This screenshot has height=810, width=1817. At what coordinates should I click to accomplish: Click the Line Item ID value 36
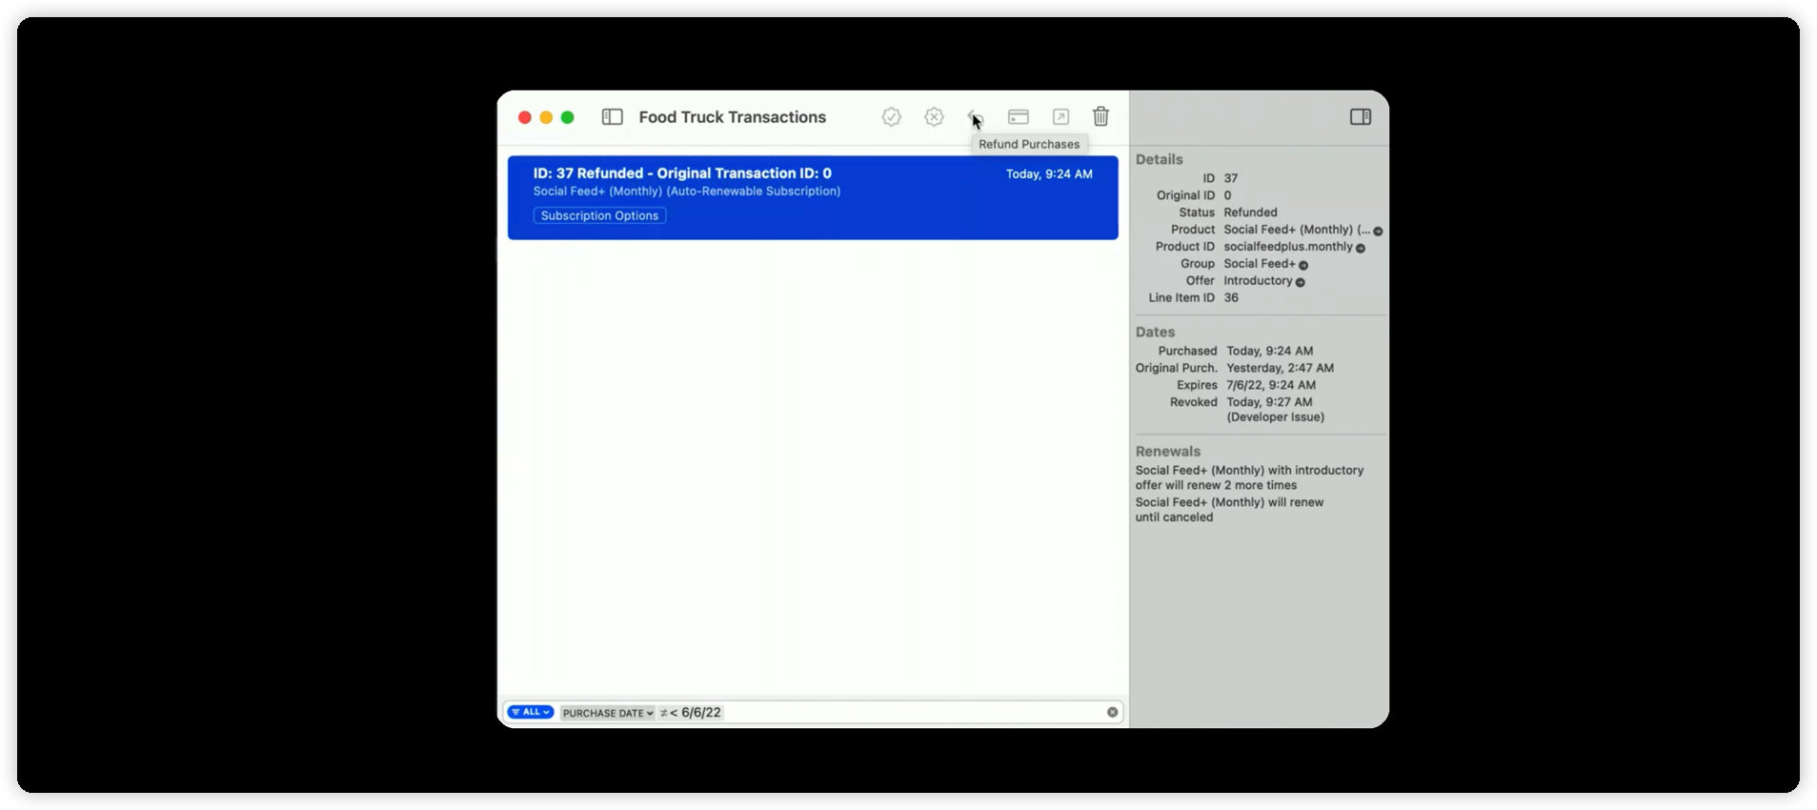[1231, 297]
